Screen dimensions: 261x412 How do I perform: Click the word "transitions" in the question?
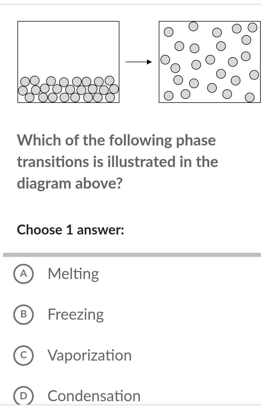(x=53, y=162)
